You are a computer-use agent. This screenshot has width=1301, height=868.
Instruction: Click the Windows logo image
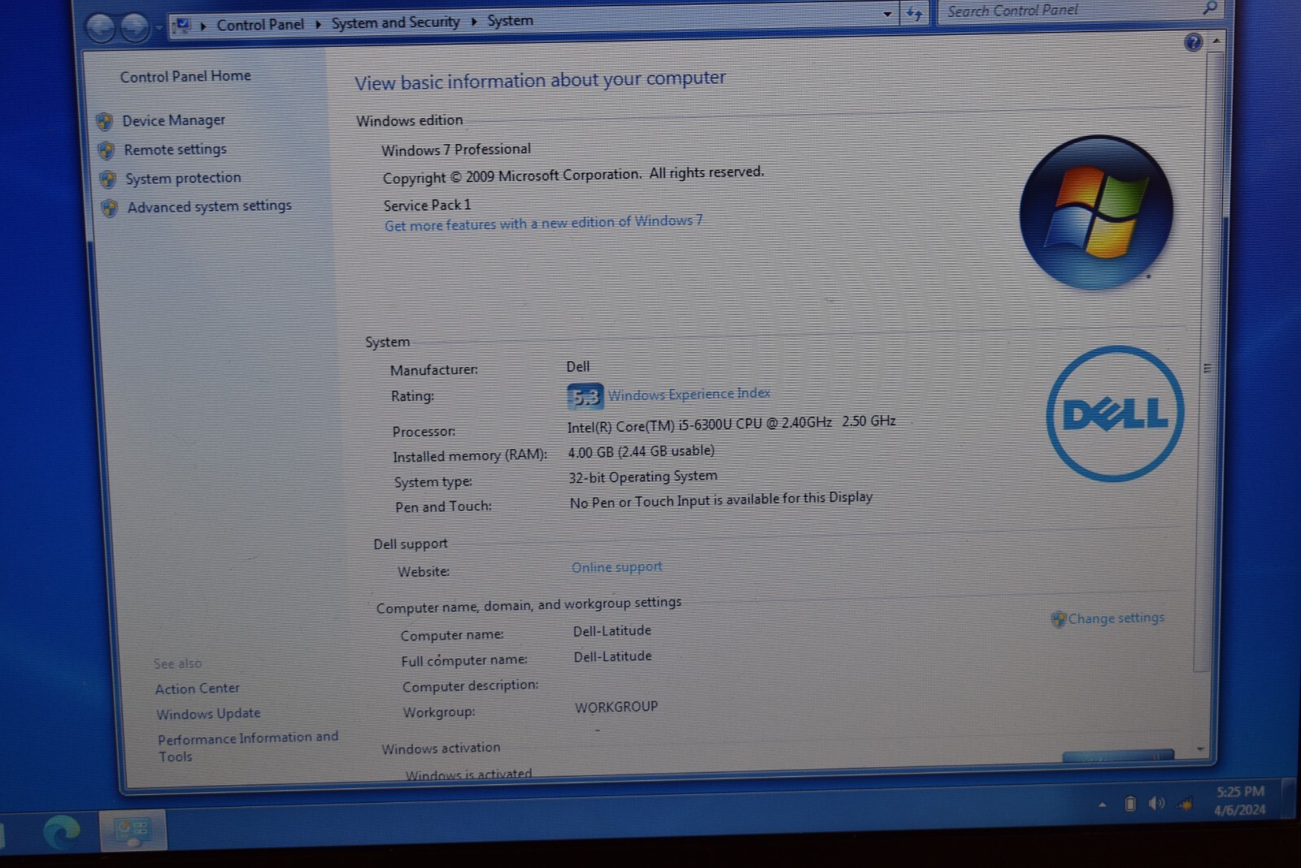[x=1097, y=213]
